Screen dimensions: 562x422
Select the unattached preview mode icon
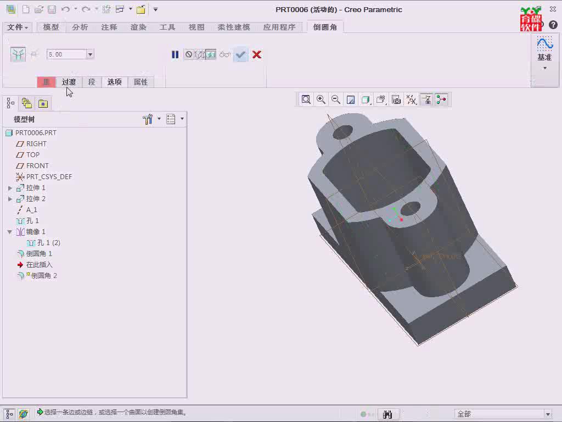[x=200, y=54]
